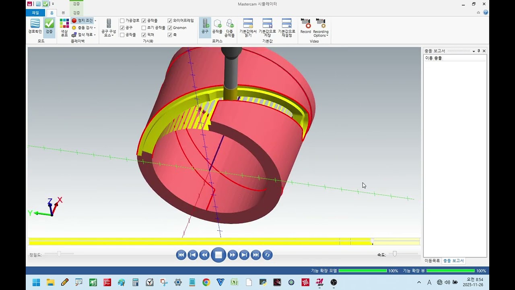Open Recording Options dropdown

click(x=321, y=27)
